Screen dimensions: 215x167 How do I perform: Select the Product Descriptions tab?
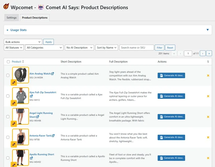coord(35,18)
